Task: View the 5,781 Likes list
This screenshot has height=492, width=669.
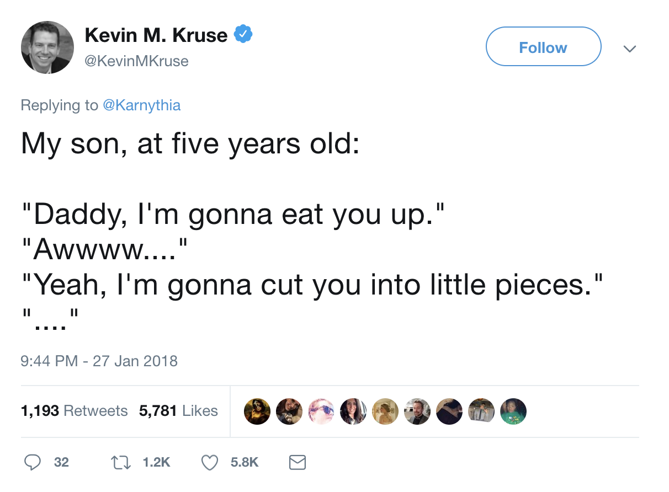Action: point(178,411)
